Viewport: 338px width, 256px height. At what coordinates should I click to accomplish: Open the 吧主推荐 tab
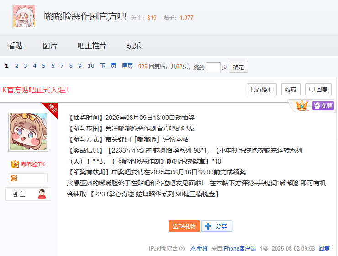(92, 46)
